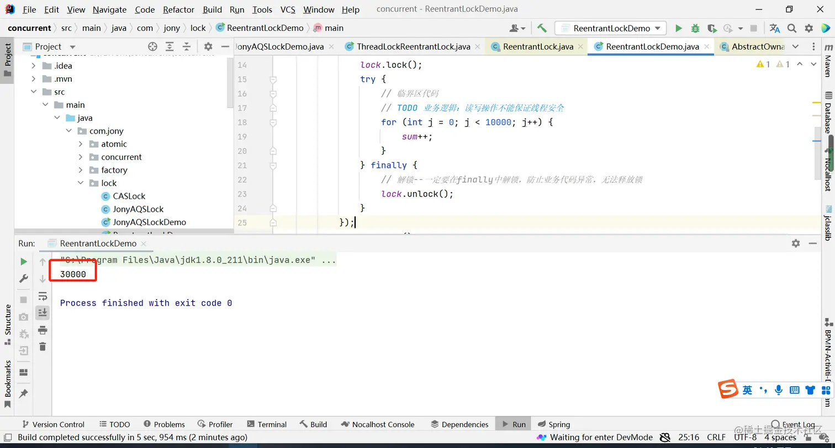Open the Project view dropdown
This screenshot has width=835, height=448.
pos(72,47)
